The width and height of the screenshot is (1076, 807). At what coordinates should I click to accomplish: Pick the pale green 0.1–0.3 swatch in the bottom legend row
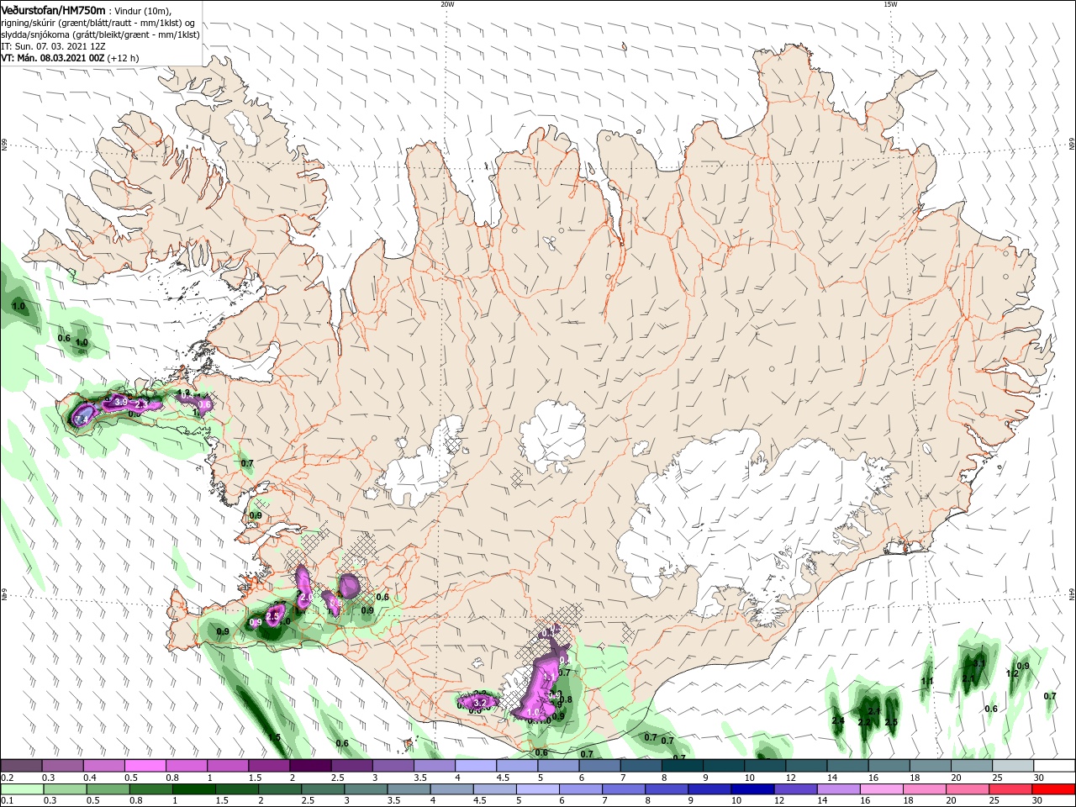[x=22, y=789]
